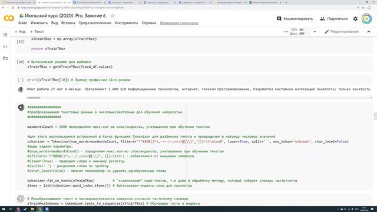Add a text cell with + Текст
This screenshot has width=377, height=212.
tap(37, 32)
